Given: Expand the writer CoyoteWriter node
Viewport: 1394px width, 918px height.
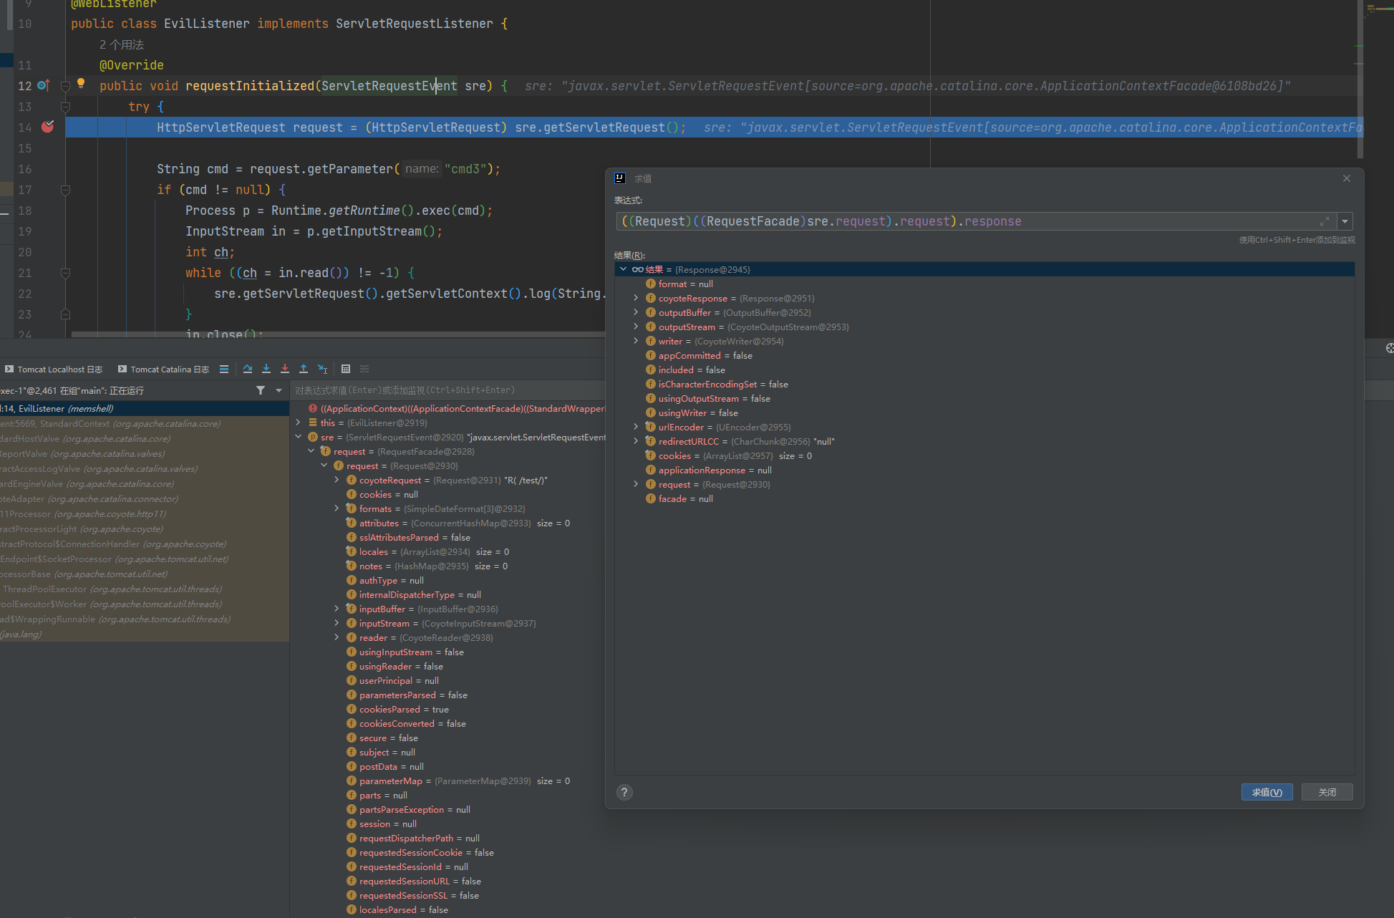Looking at the screenshot, I should pyautogui.click(x=636, y=341).
